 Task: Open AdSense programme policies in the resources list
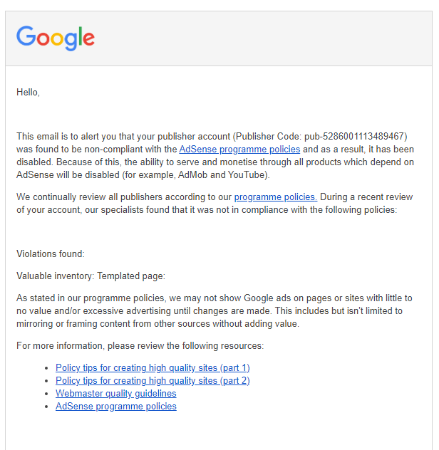point(116,407)
